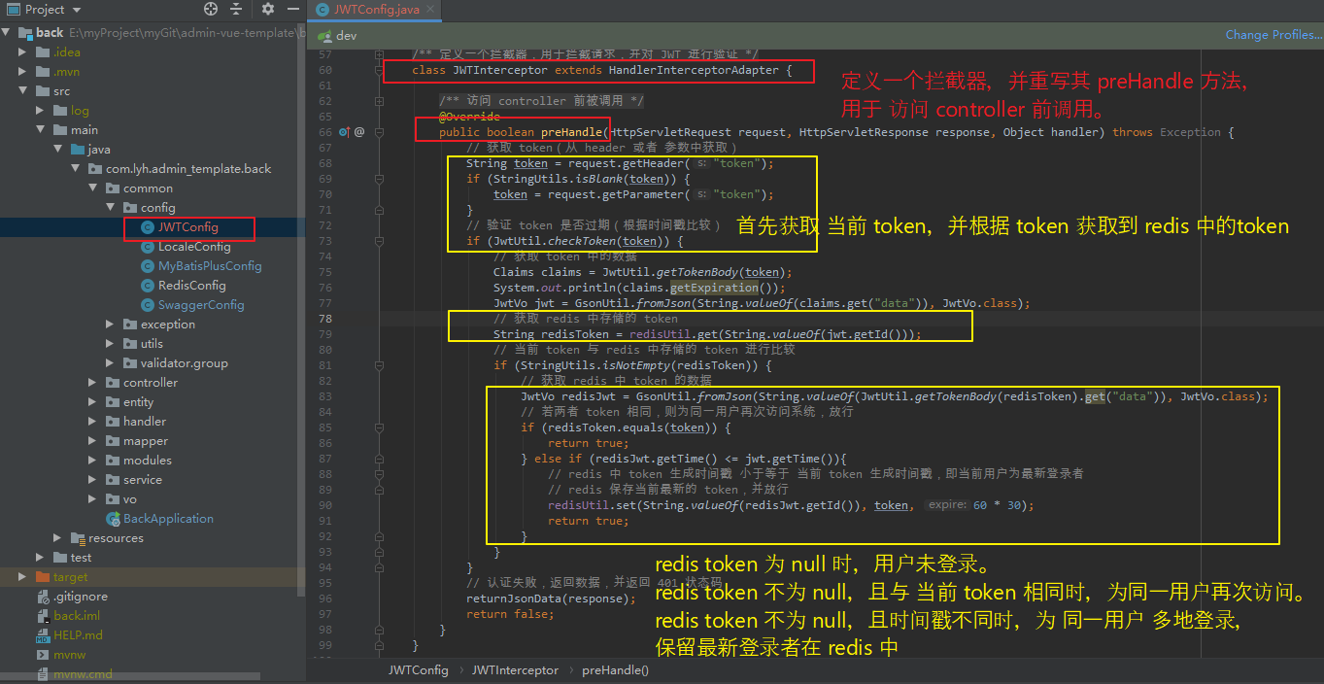Image resolution: width=1324 pixels, height=684 pixels.
Task: Select the entity package
Action: 138,401
